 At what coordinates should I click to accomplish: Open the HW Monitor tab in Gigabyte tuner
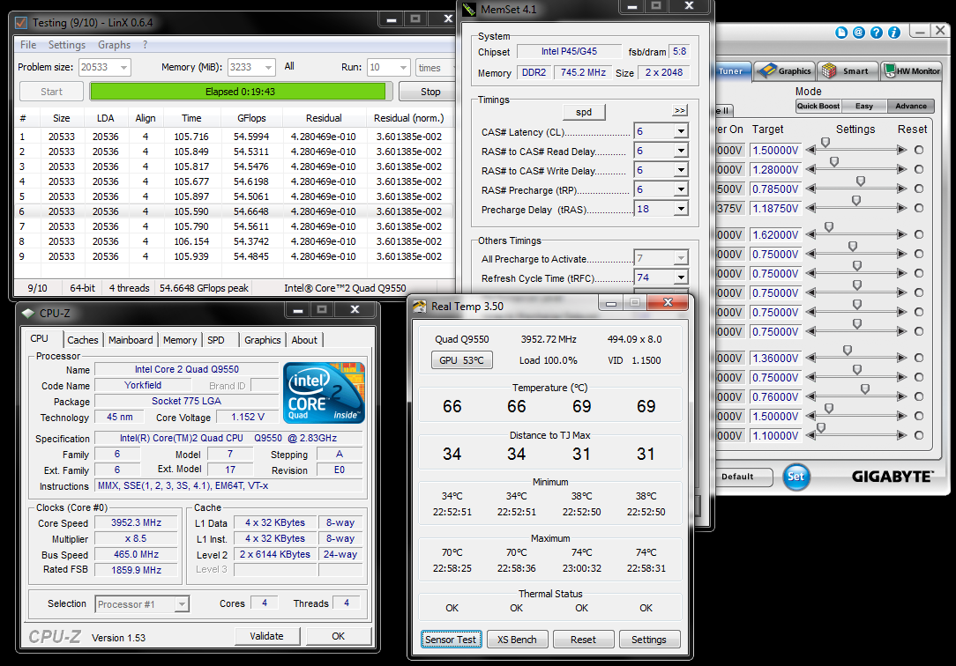tap(912, 71)
